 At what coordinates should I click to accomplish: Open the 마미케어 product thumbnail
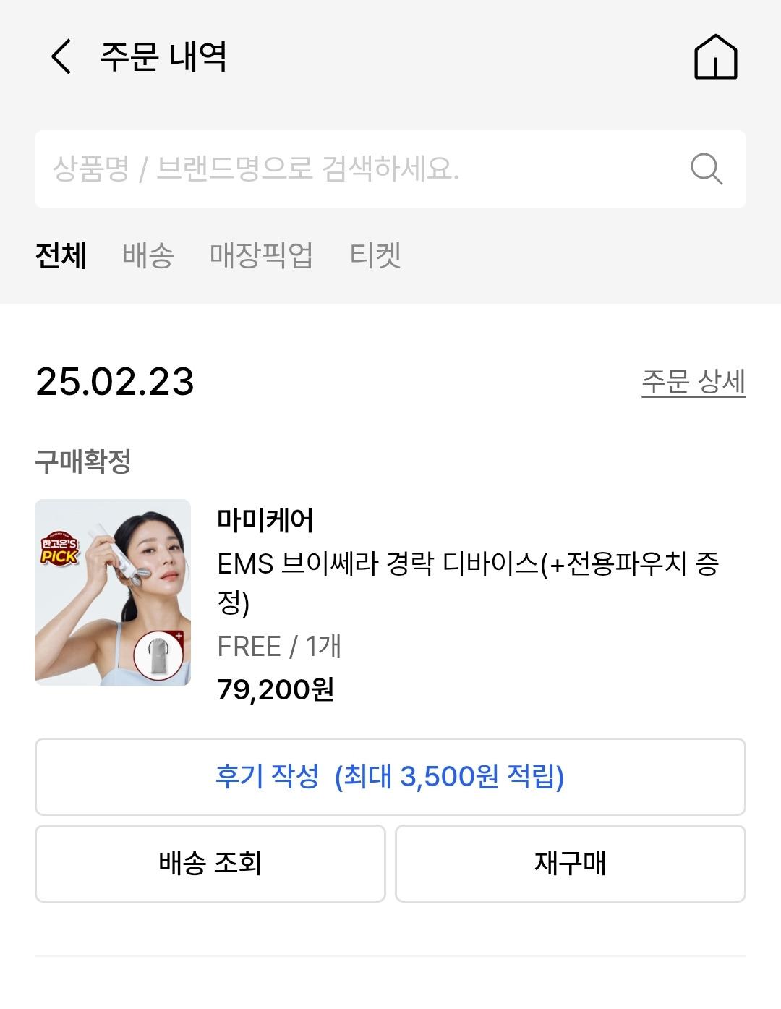click(113, 592)
